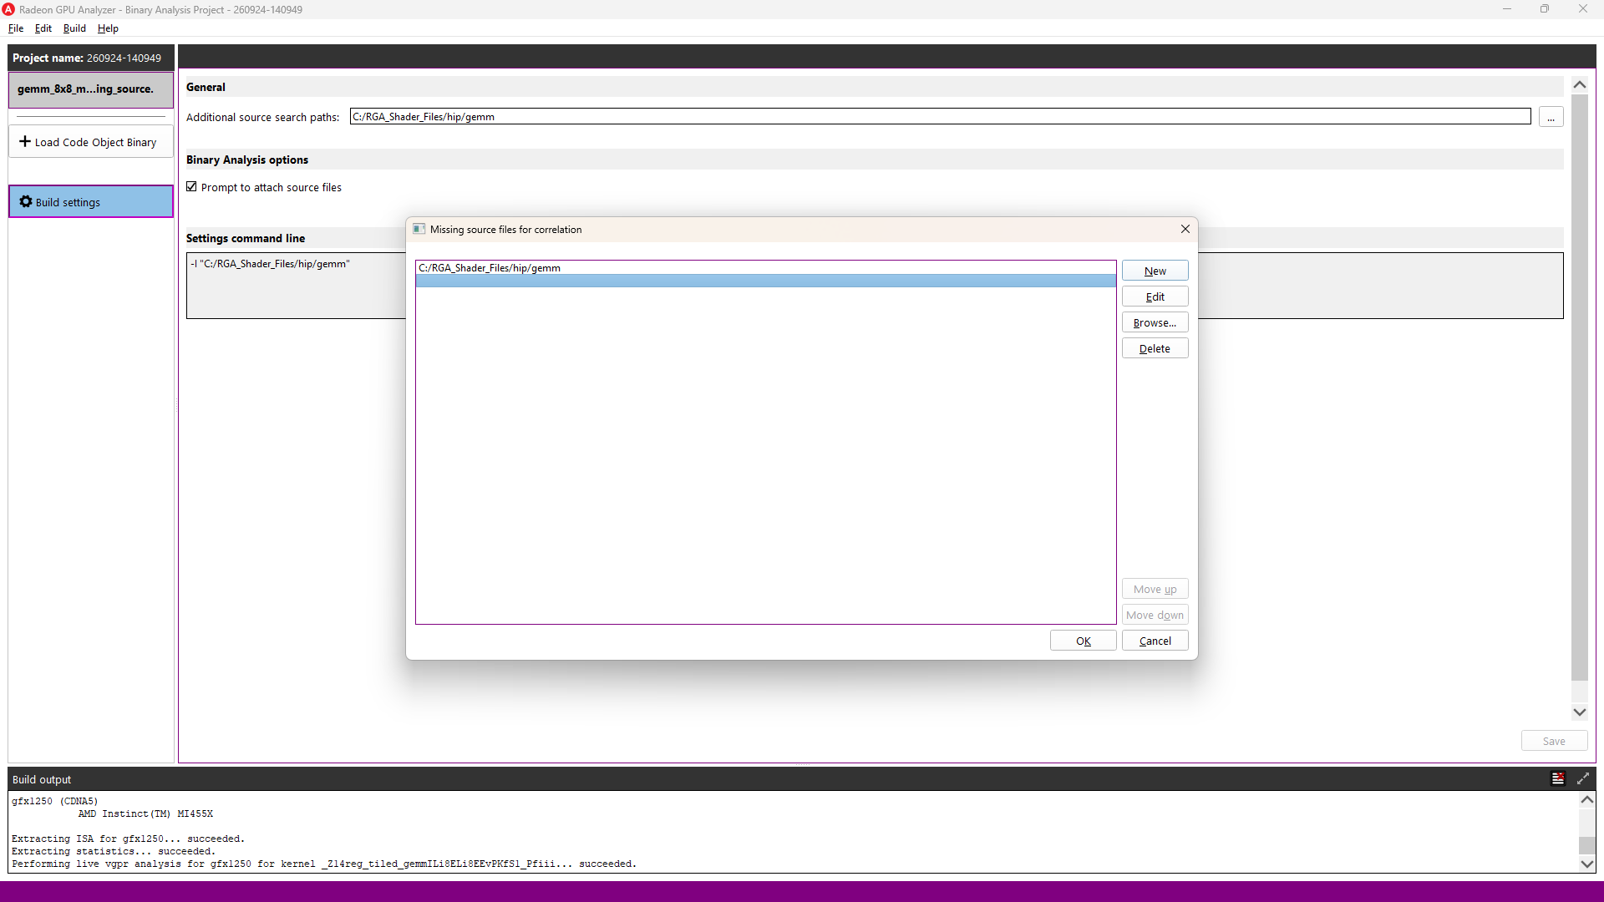Minimize the Radeon GPU Analyzer window

point(1507,9)
